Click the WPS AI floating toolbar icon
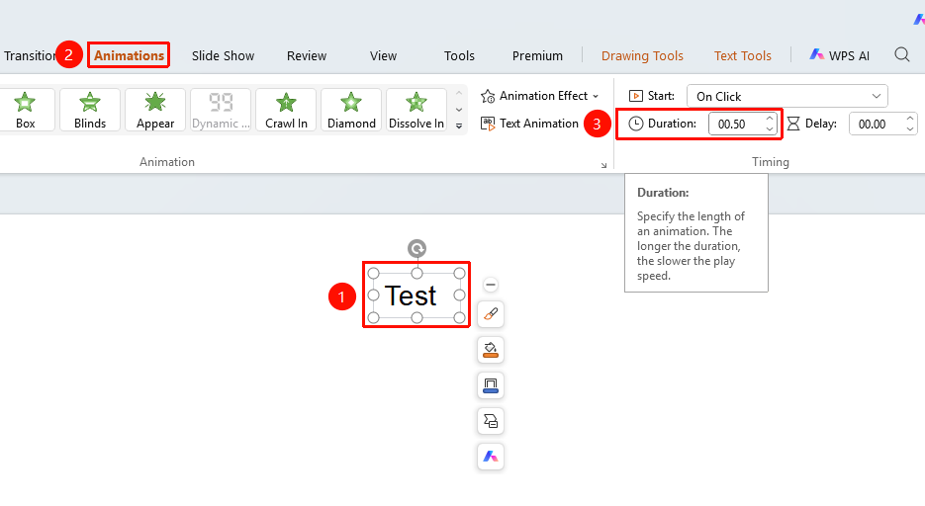Image resolution: width=925 pixels, height=506 pixels. point(491,457)
